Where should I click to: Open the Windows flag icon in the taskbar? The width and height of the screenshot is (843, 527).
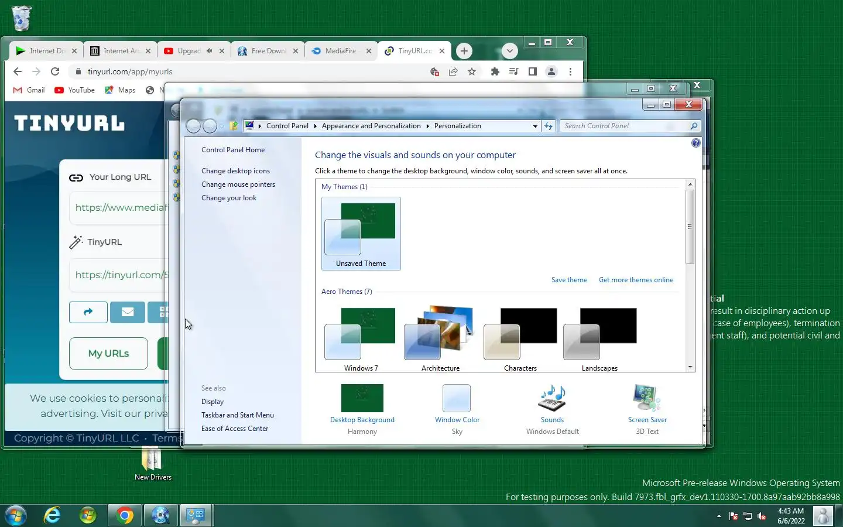click(88, 515)
